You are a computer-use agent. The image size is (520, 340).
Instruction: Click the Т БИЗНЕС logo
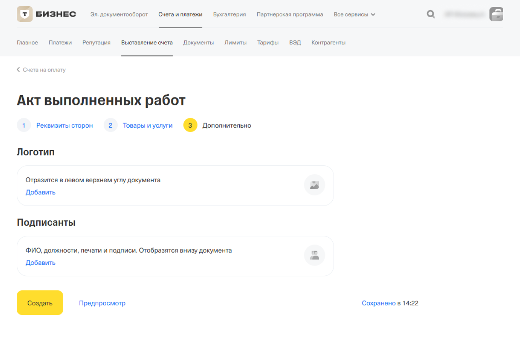46,14
